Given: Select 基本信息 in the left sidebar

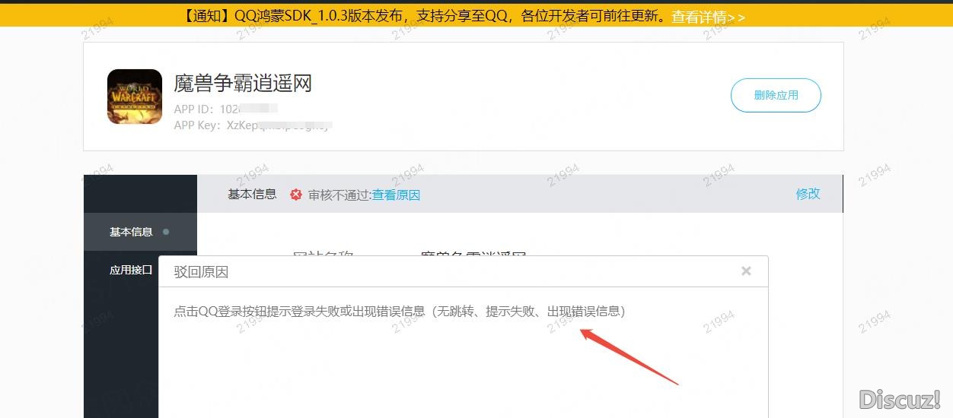Looking at the screenshot, I should 131,232.
